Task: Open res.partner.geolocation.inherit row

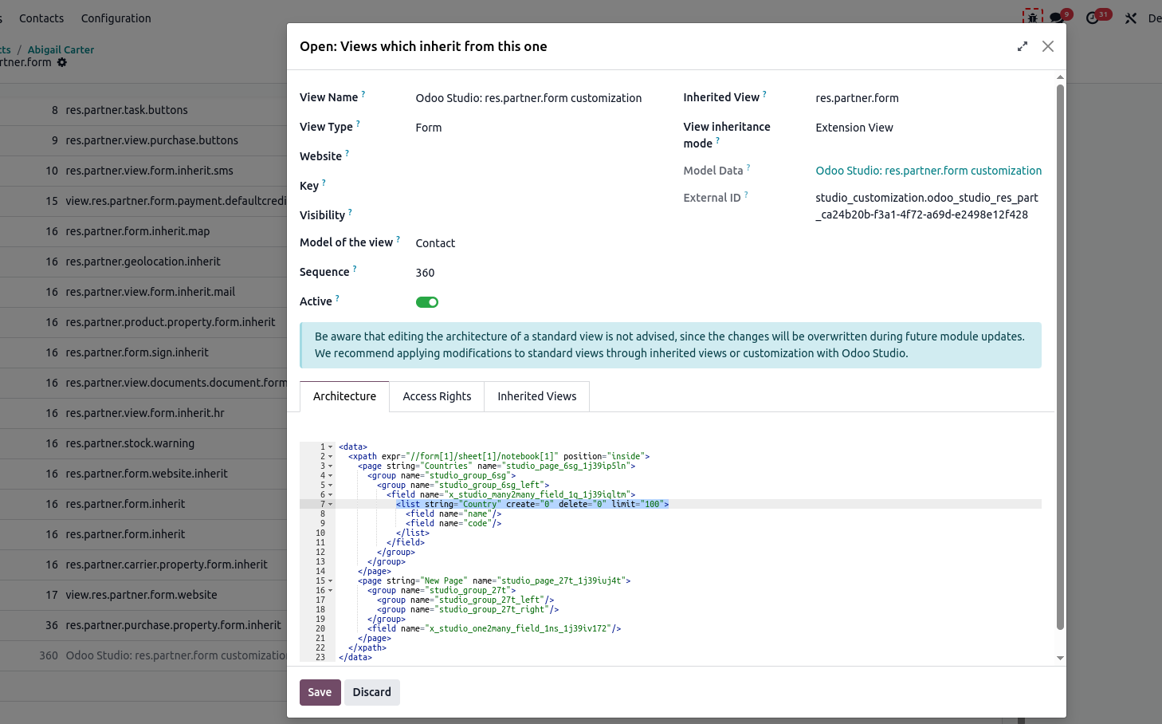Action: (x=143, y=262)
